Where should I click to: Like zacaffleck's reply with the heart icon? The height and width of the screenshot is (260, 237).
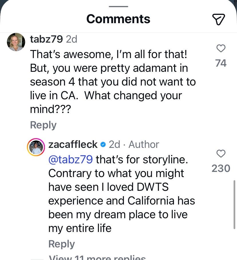coord(221,154)
